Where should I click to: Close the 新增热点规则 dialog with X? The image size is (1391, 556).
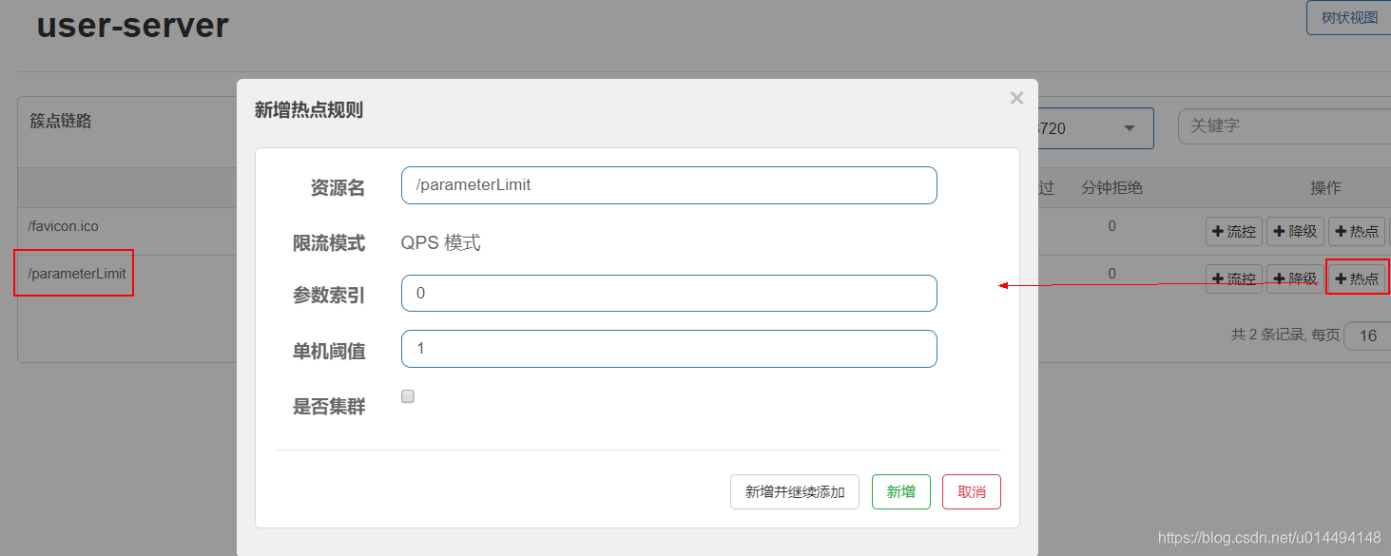(1016, 98)
